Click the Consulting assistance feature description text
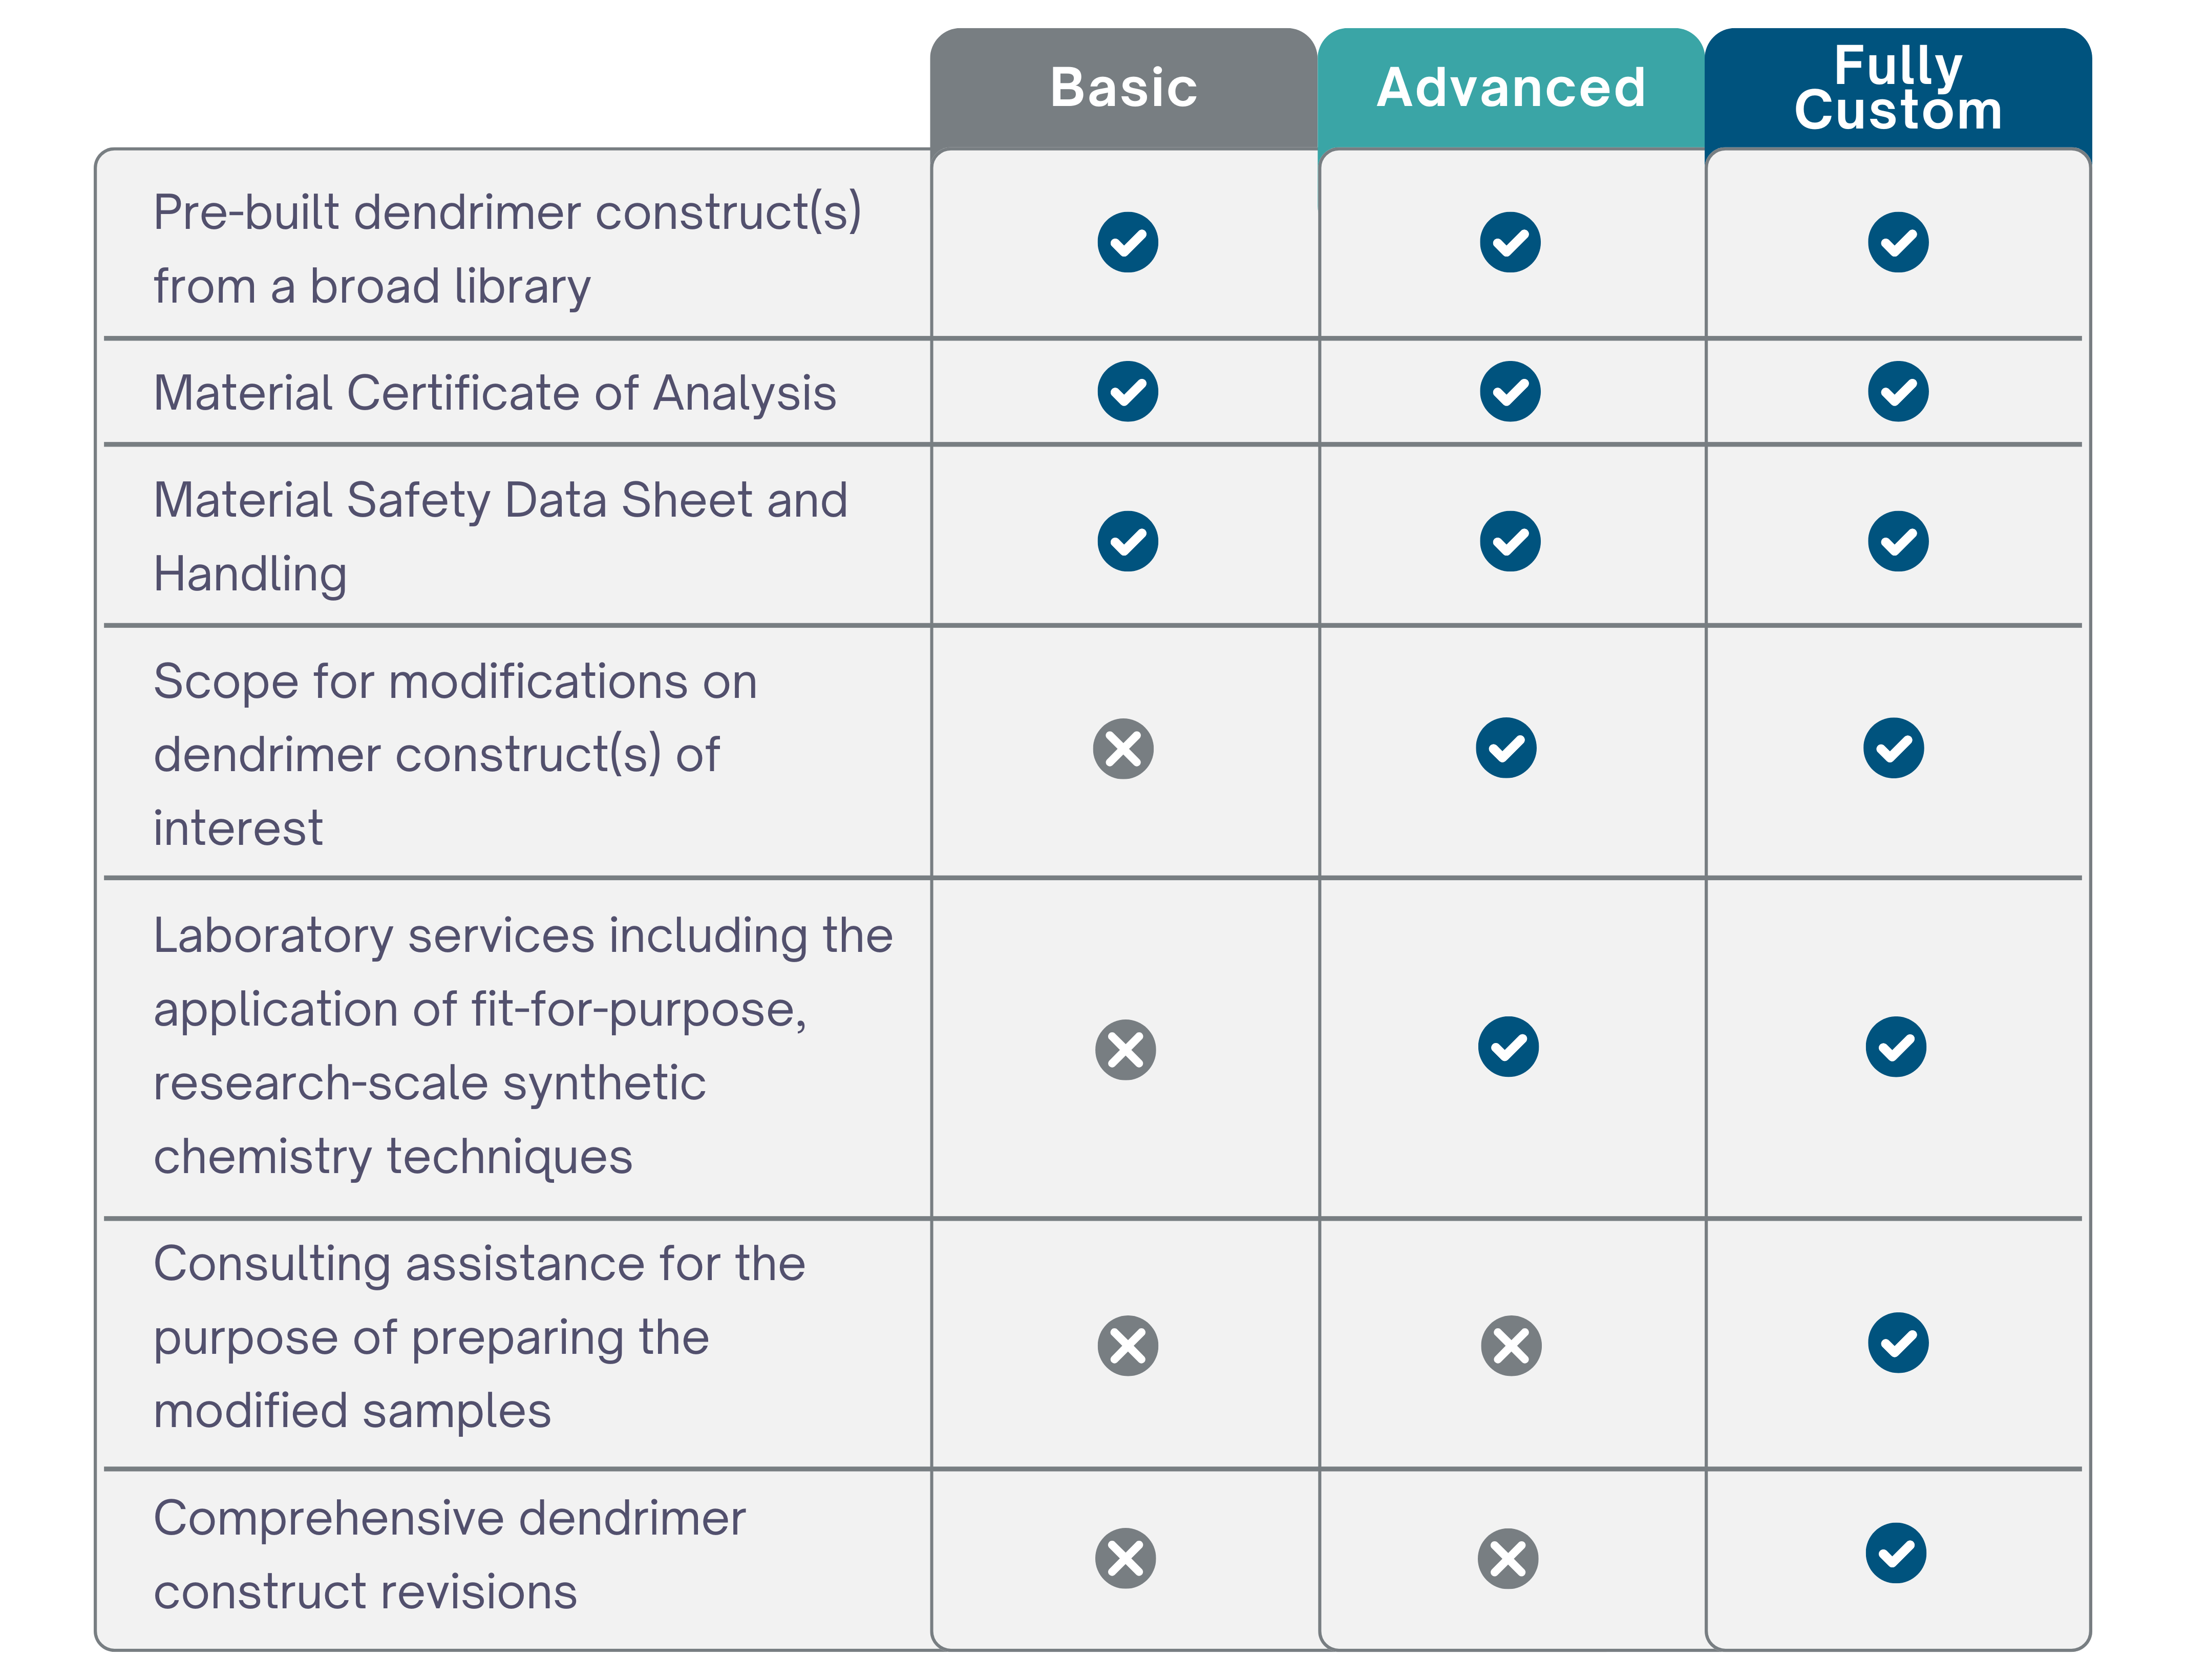This screenshot has height=1680, width=2186. 479,1337
